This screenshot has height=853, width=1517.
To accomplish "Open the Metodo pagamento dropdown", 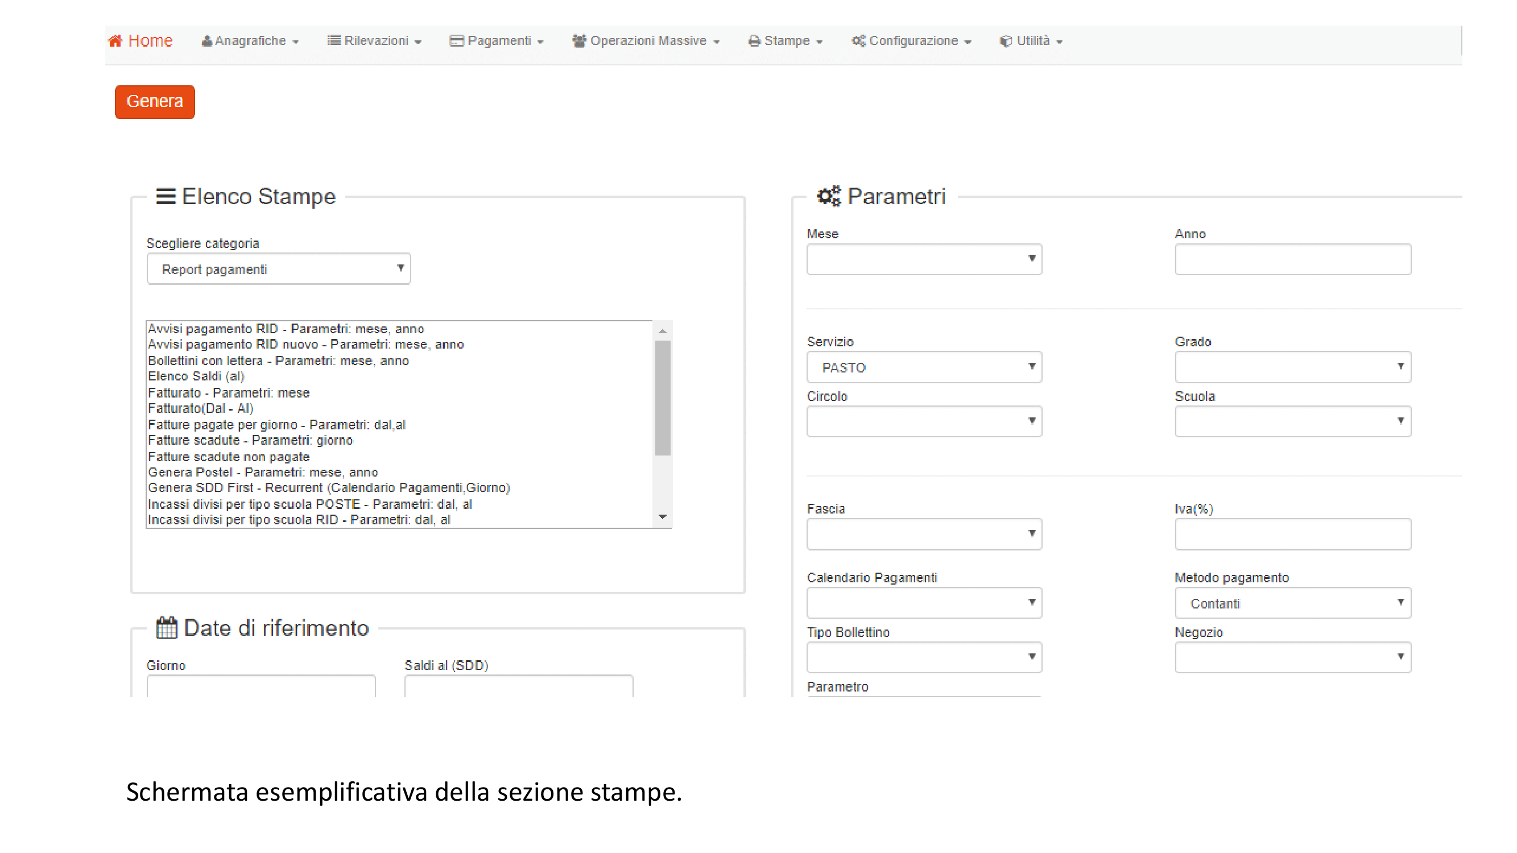I will 1293,603.
